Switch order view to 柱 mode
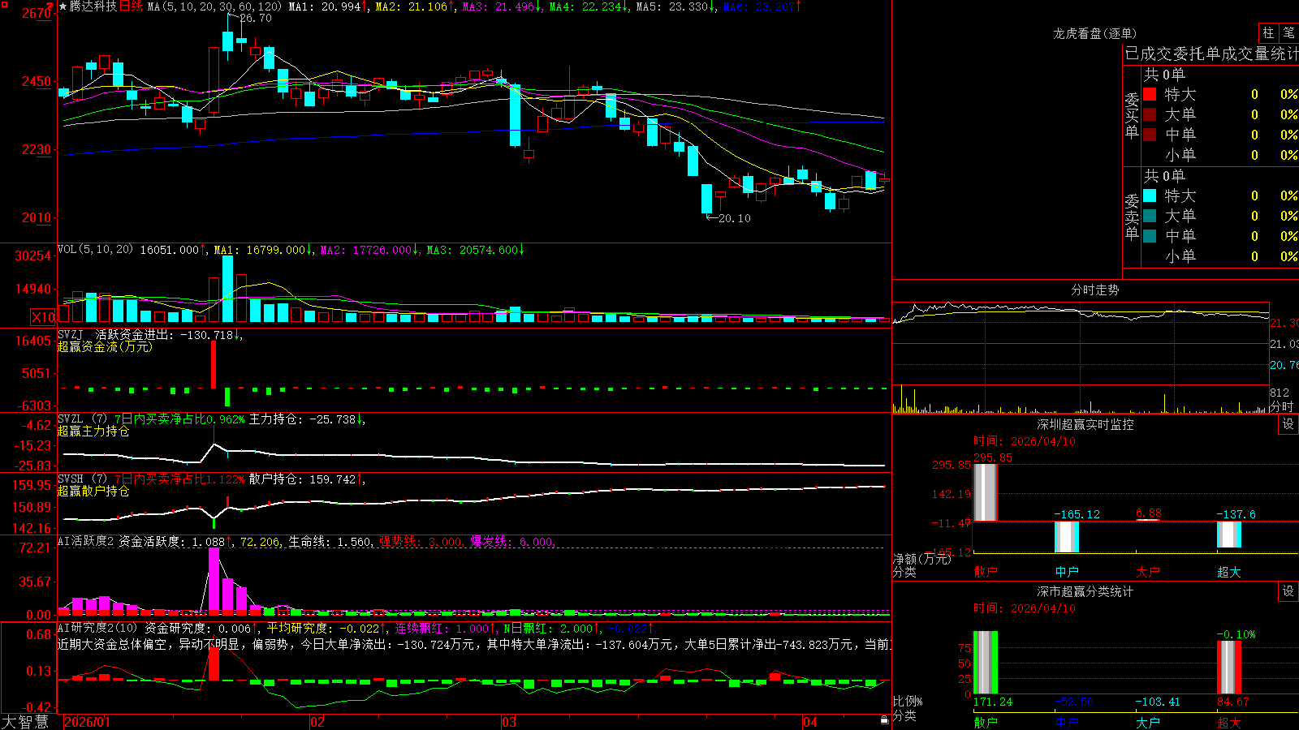The image size is (1299, 730). click(1268, 33)
